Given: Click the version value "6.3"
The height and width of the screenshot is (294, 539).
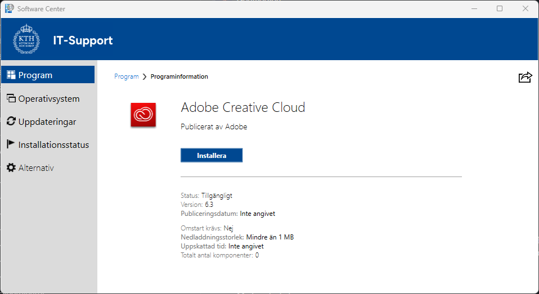Looking at the screenshot, I should point(209,205).
